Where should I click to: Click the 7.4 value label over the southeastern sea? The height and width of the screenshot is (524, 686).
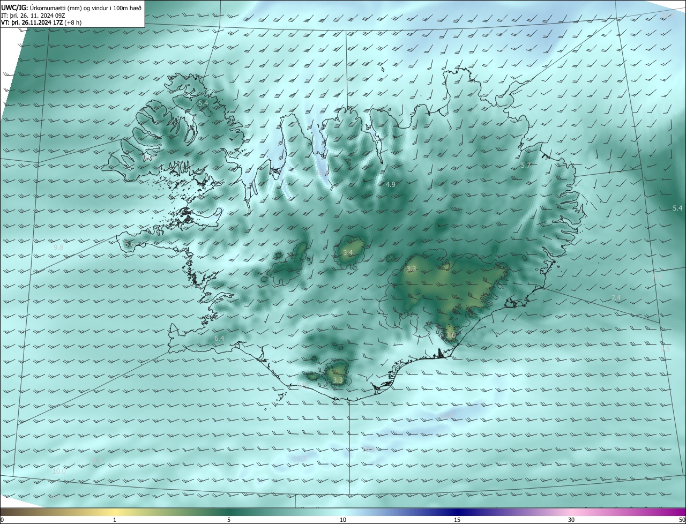[616, 298]
